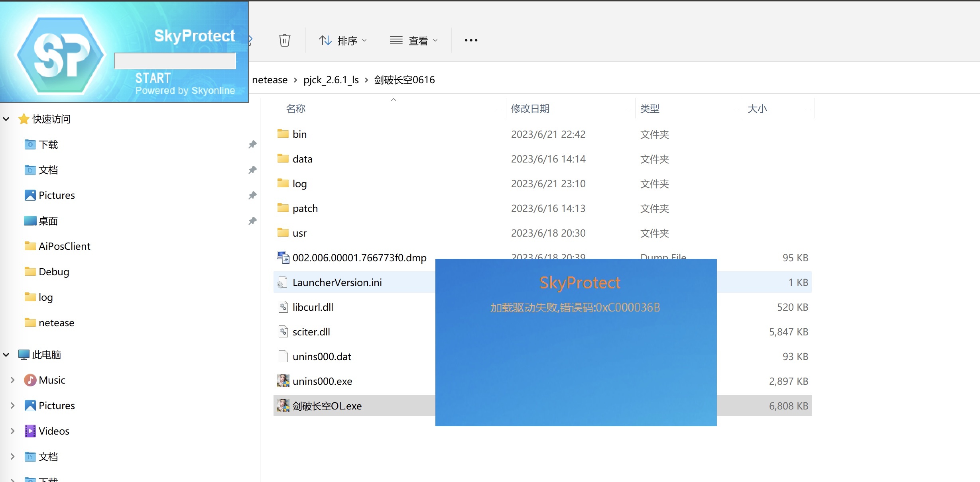Select the sciter.dll file icon
Image resolution: width=980 pixels, height=482 pixels.
[x=283, y=332]
